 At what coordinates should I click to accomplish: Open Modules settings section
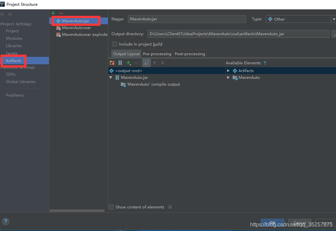pyautogui.click(x=14, y=38)
